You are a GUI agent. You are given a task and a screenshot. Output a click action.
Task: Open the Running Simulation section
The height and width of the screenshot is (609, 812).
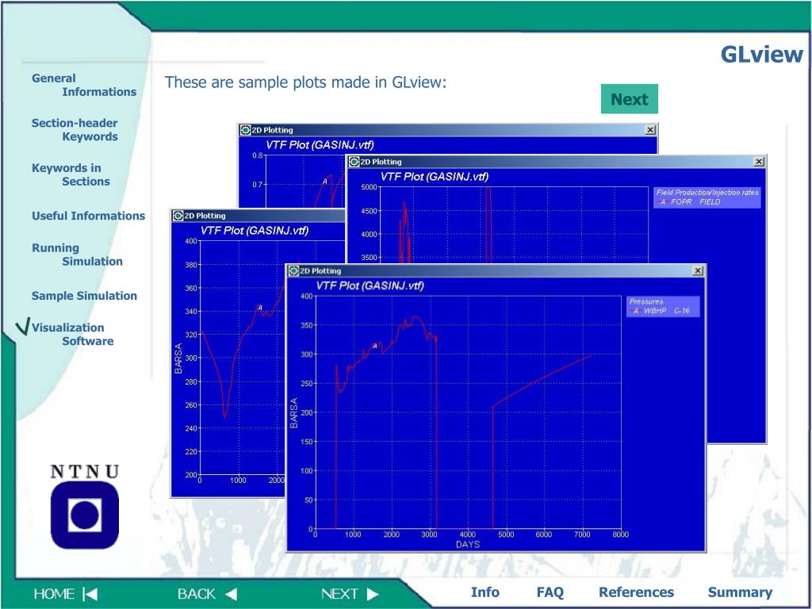pyautogui.click(x=77, y=255)
